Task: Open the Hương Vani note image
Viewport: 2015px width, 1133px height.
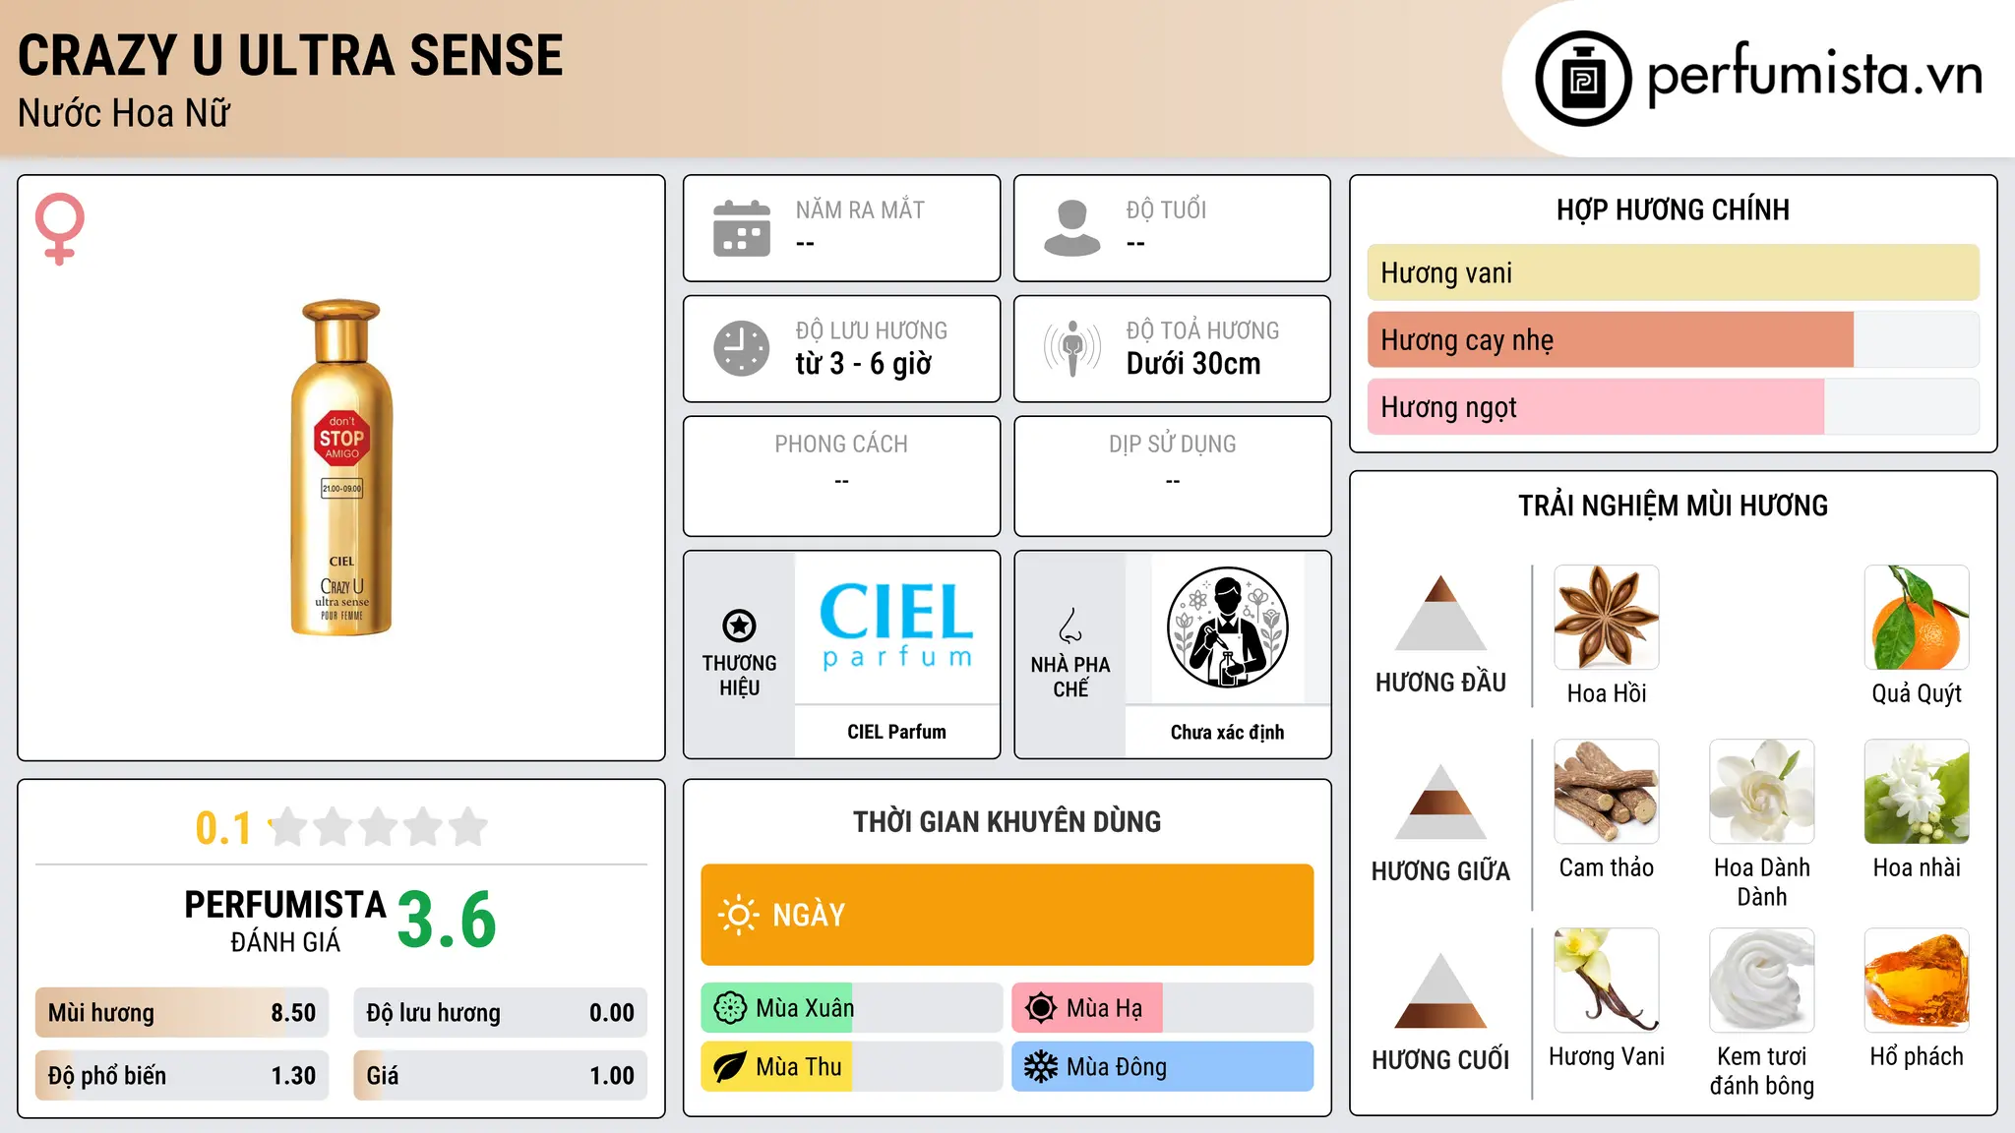Action: pos(1607,981)
